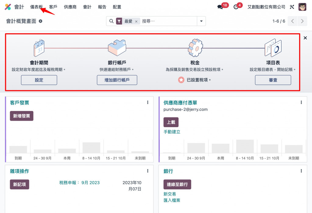Open the 雜項操作 card three-dot menu

(148, 171)
